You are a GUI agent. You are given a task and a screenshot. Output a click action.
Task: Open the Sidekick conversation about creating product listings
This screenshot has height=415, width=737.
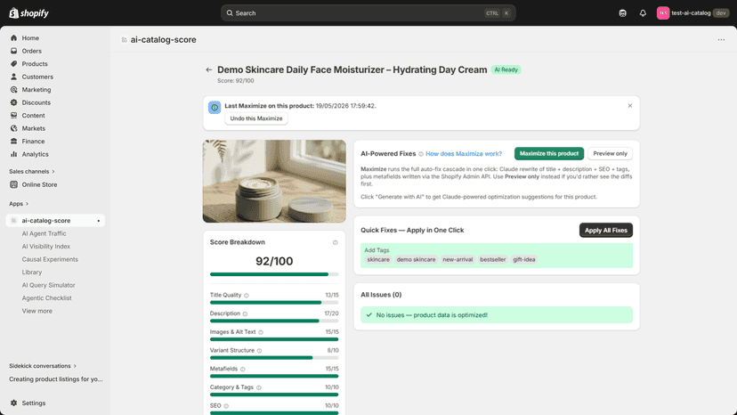[x=56, y=378]
